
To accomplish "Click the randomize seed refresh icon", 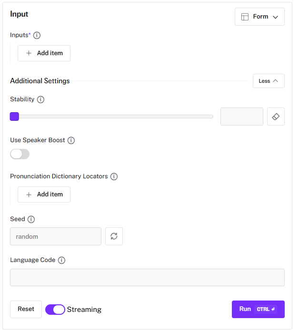I will point(114,236).
